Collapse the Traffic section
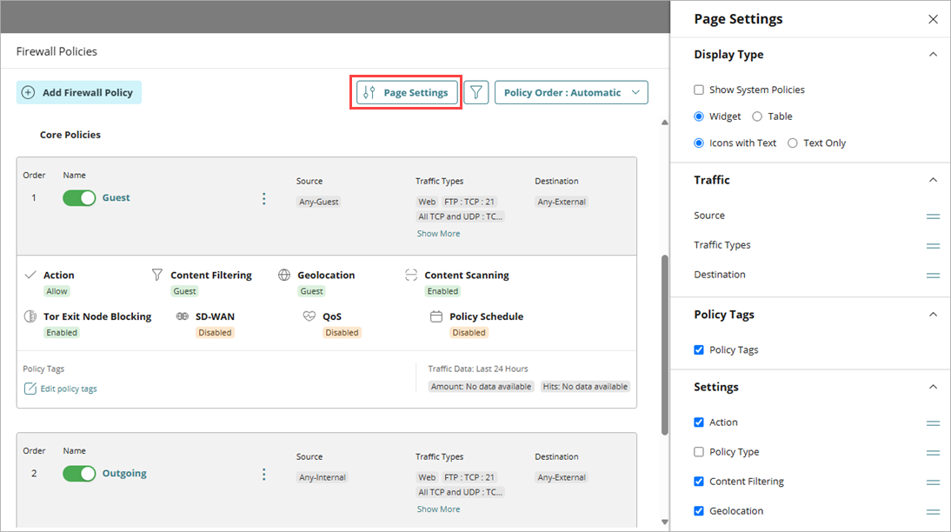 point(933,180)
